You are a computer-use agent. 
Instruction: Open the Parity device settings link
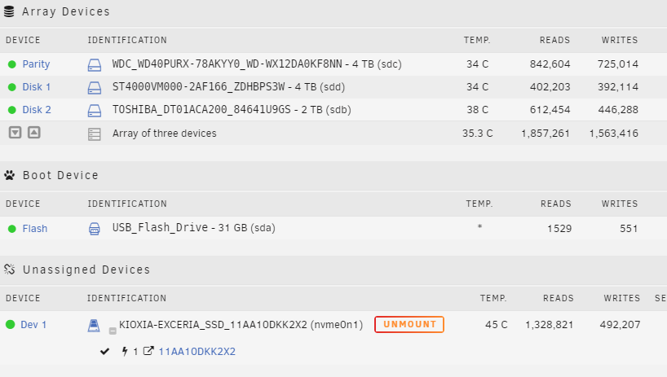click(36, 64)
